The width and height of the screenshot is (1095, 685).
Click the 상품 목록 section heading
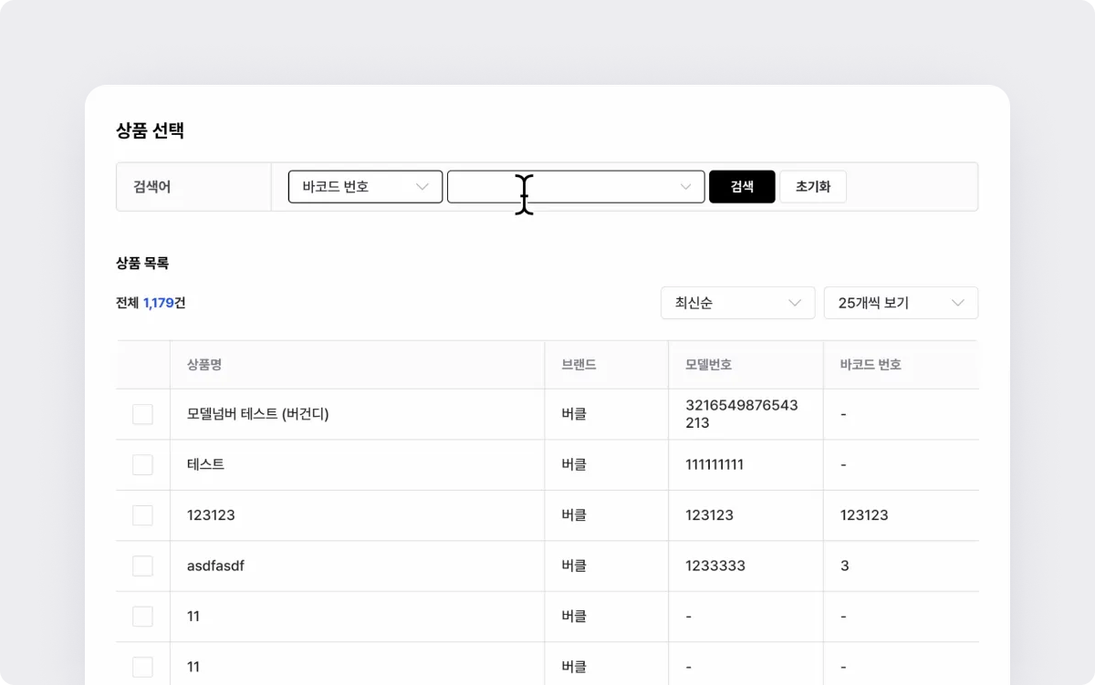pyautogui.click(x=142, y=264)
